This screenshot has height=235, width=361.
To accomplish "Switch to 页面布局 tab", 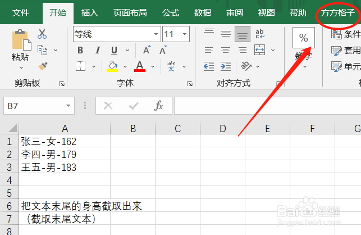I will coord(130,13).
